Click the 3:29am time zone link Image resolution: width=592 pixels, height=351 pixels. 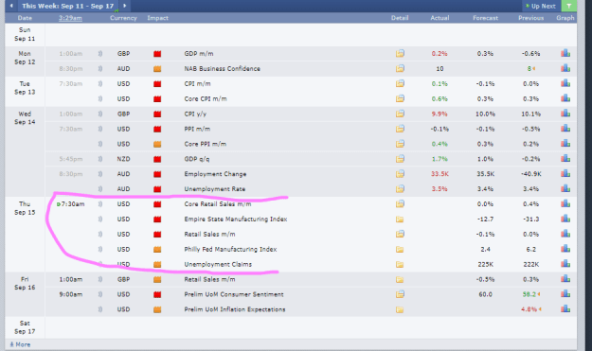tap(70, 18)
